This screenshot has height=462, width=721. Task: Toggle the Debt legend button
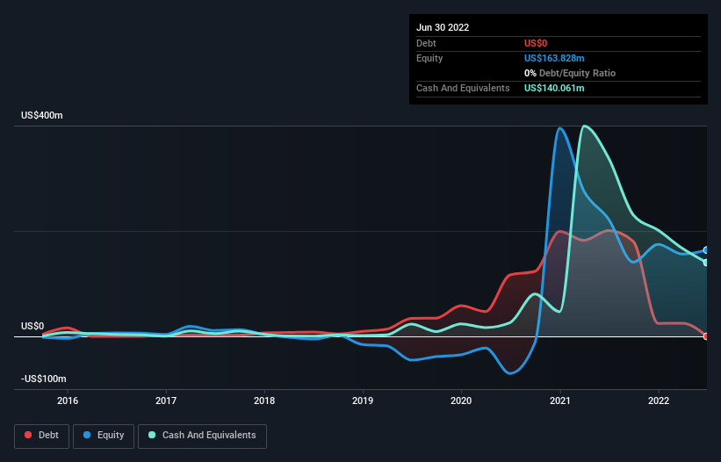[x=41, y=436]
